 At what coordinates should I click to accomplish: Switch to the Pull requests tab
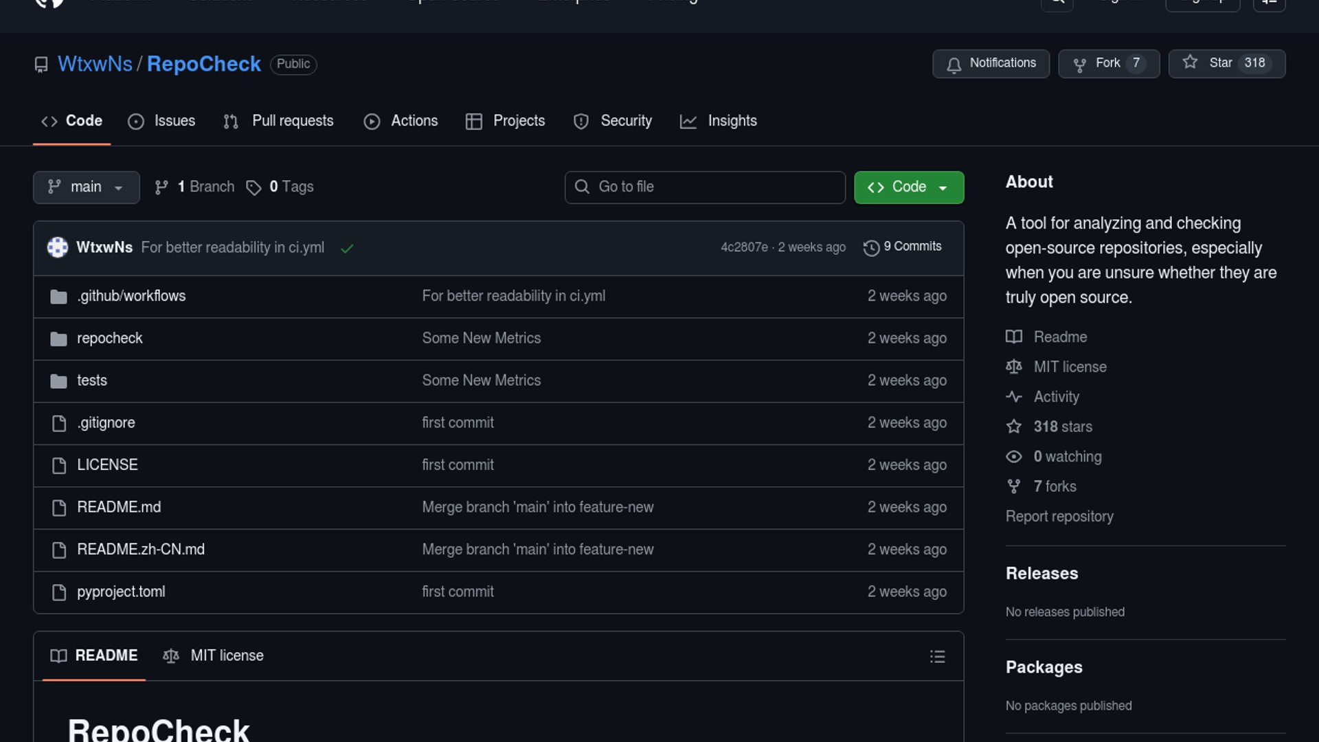click(279, 121)
